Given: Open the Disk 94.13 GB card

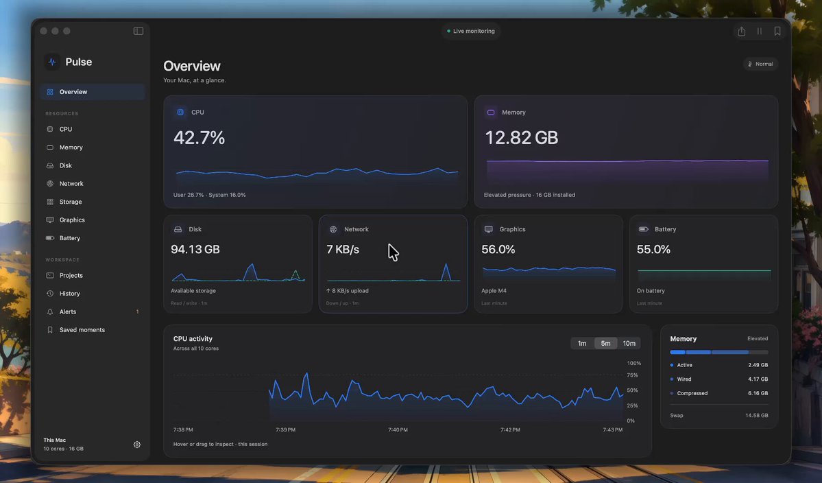Looking at the screenshot, I should 238,263.
